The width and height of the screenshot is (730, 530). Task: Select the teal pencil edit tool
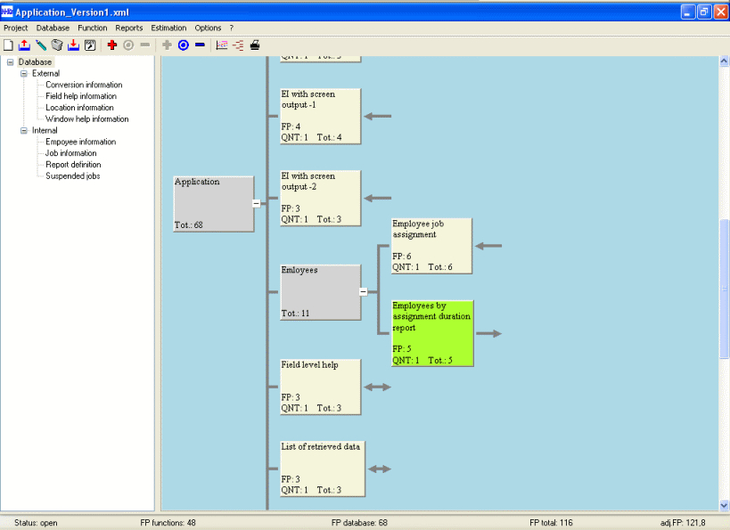[41, 45]
